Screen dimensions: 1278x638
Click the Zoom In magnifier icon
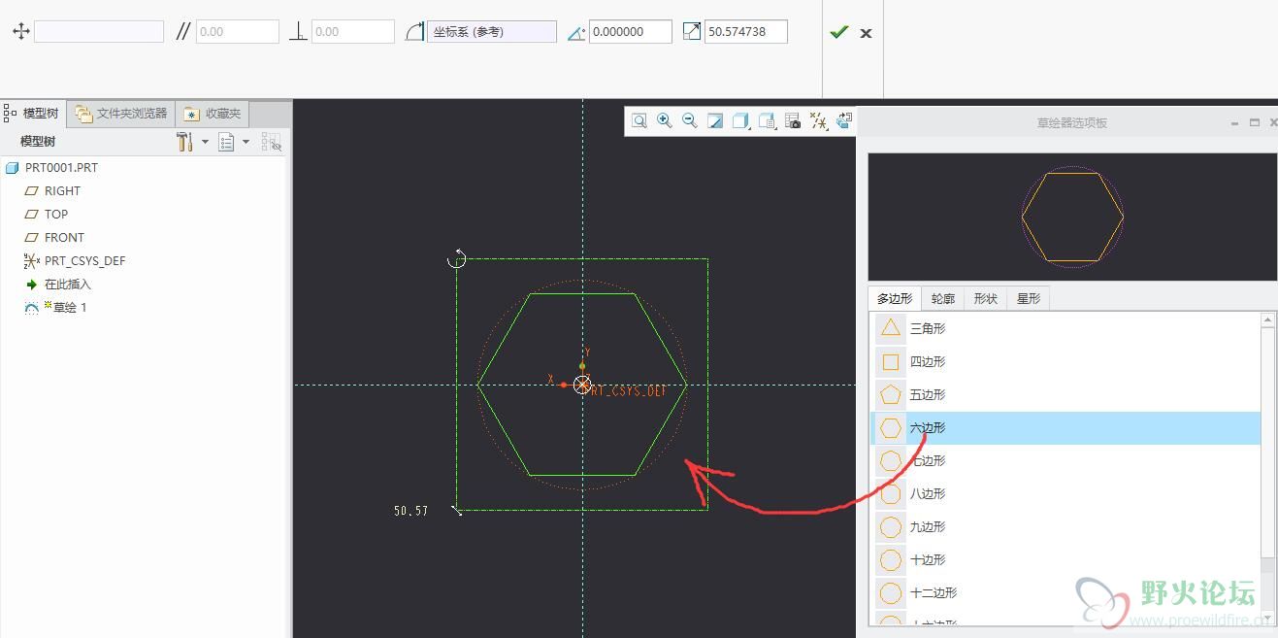pyautogui.click(x=665, y=121)
